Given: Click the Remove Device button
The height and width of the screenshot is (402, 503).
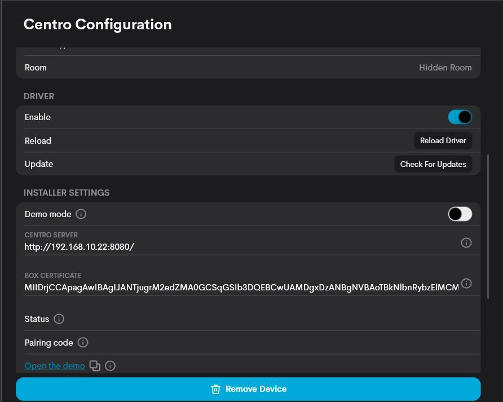Looking at the screenshot, I should click(248, 389).
